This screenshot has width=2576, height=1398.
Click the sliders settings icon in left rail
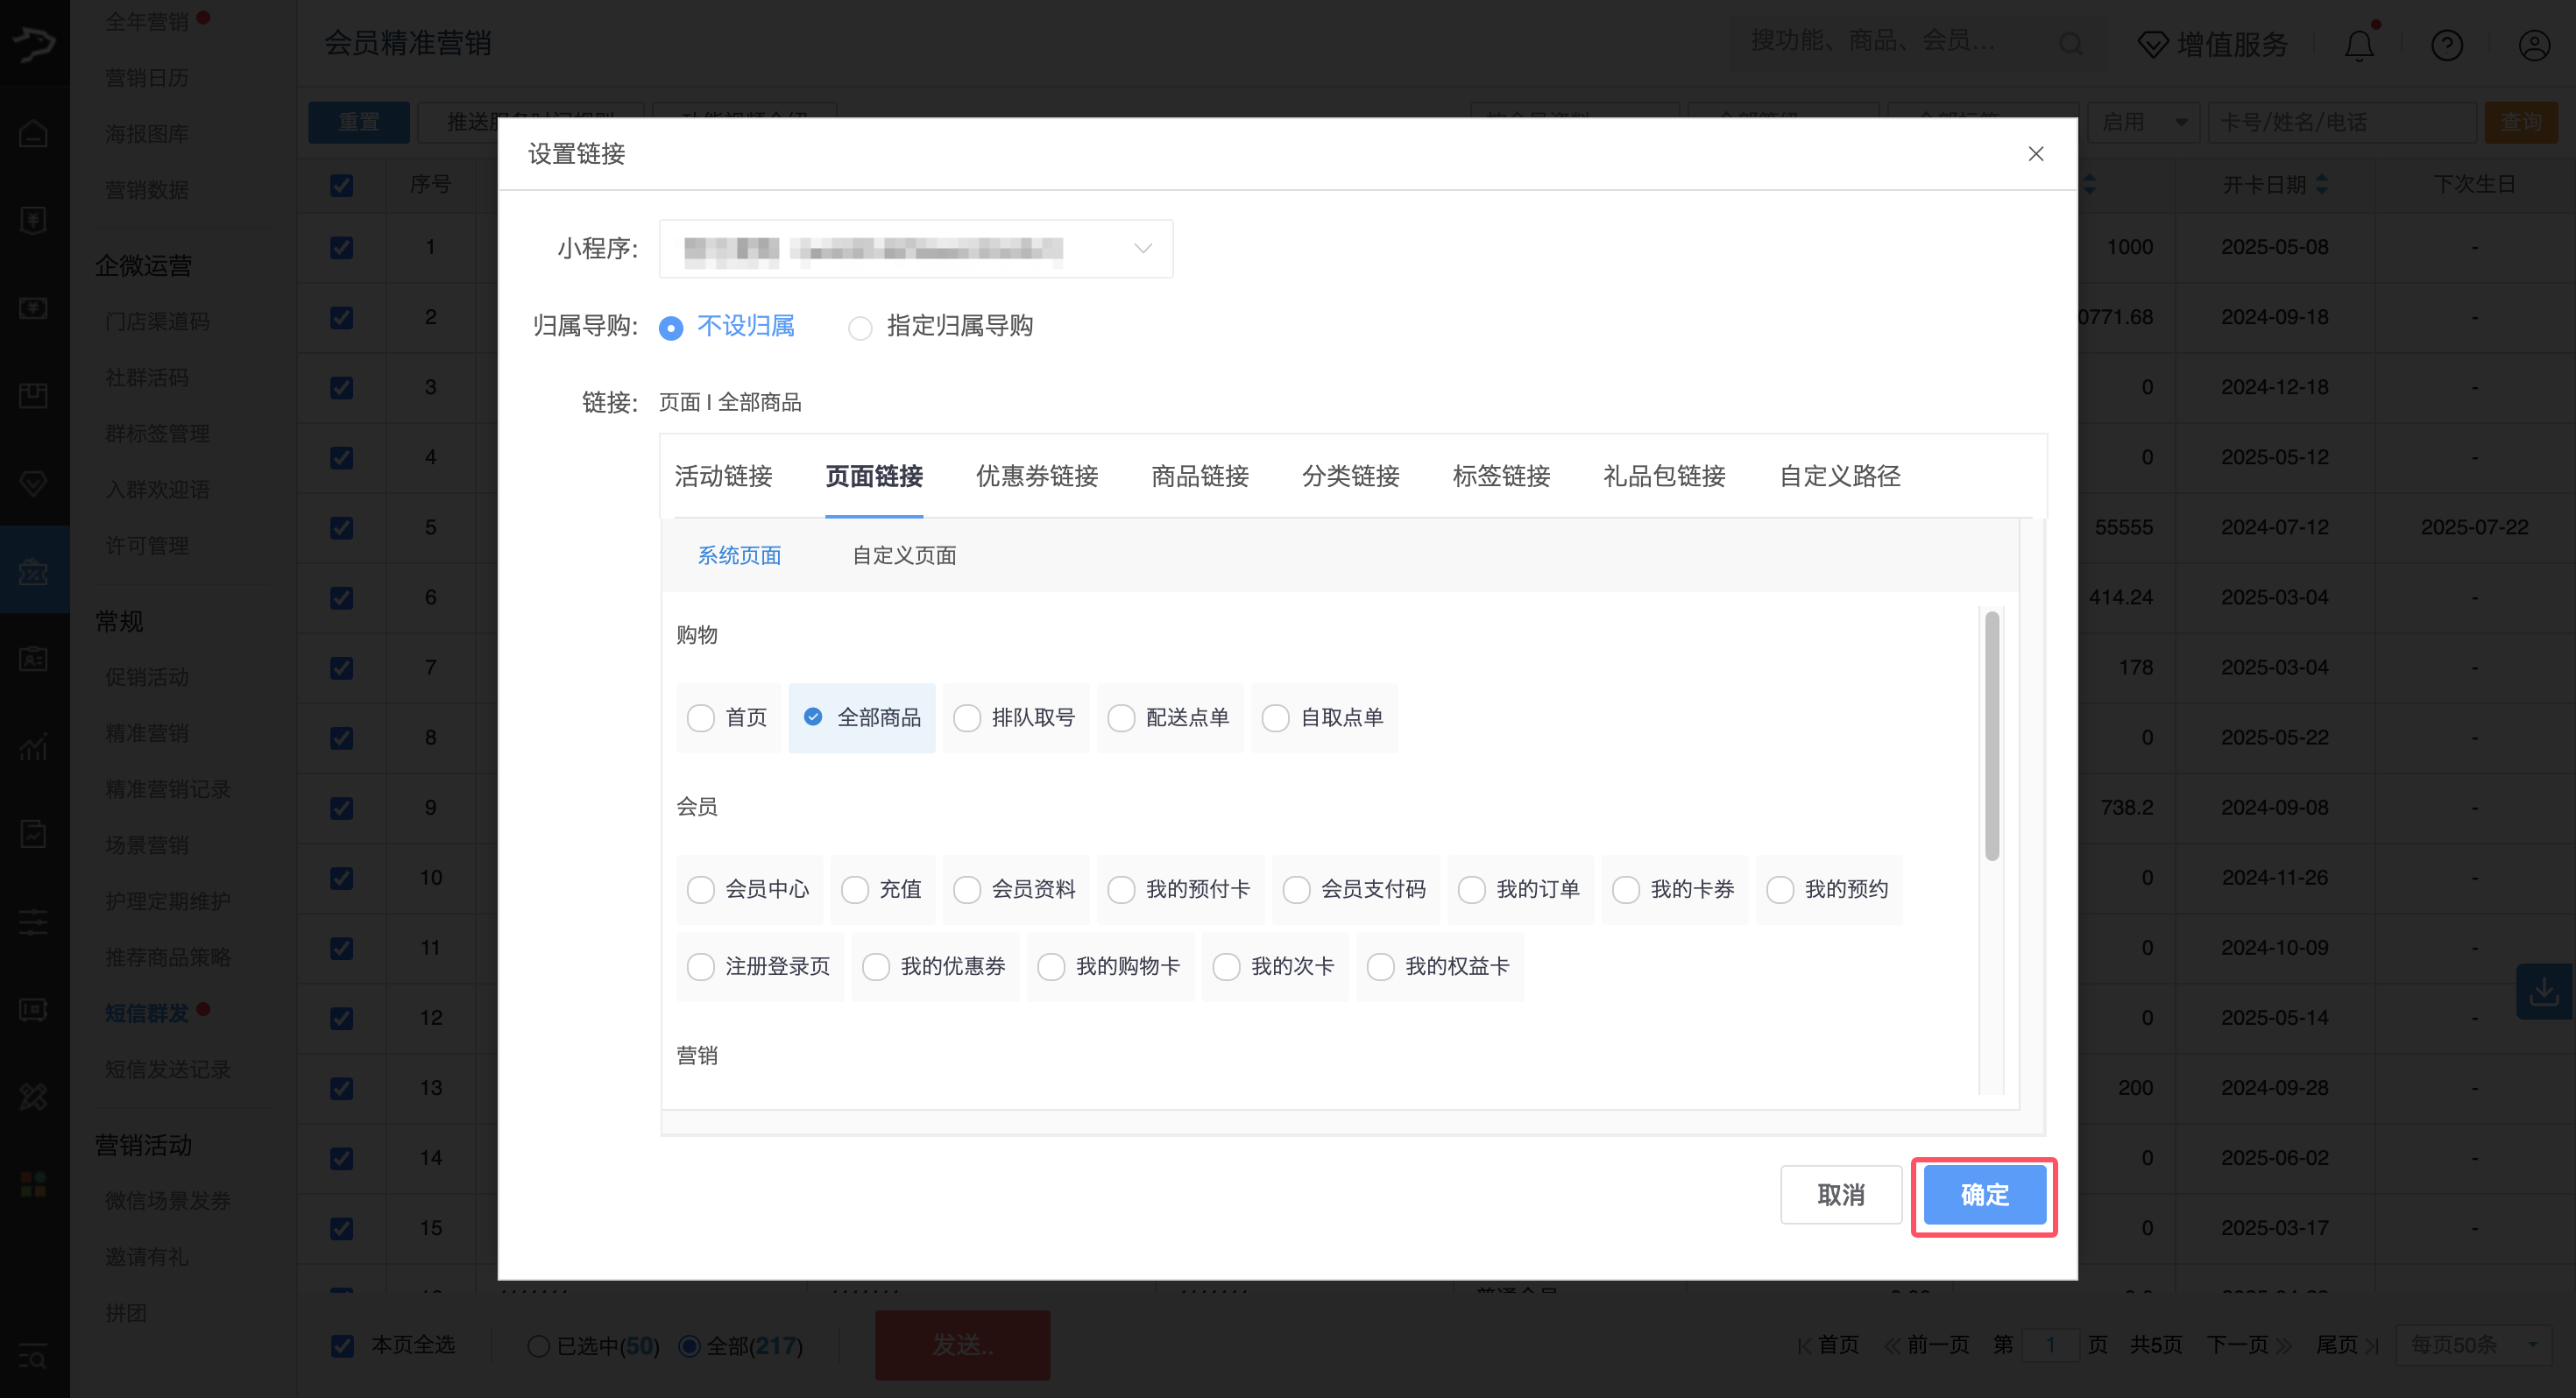coord(33,921)
